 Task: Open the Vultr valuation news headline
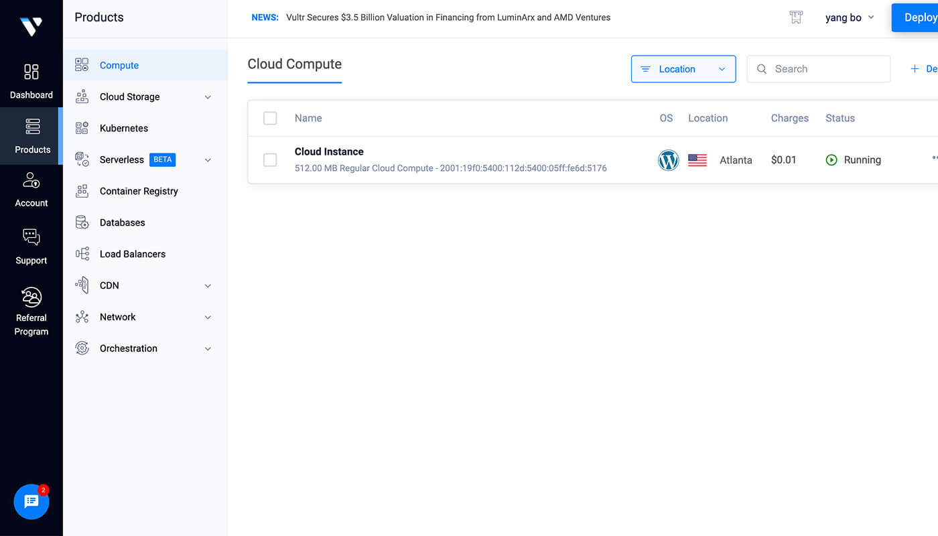point(448,17)
